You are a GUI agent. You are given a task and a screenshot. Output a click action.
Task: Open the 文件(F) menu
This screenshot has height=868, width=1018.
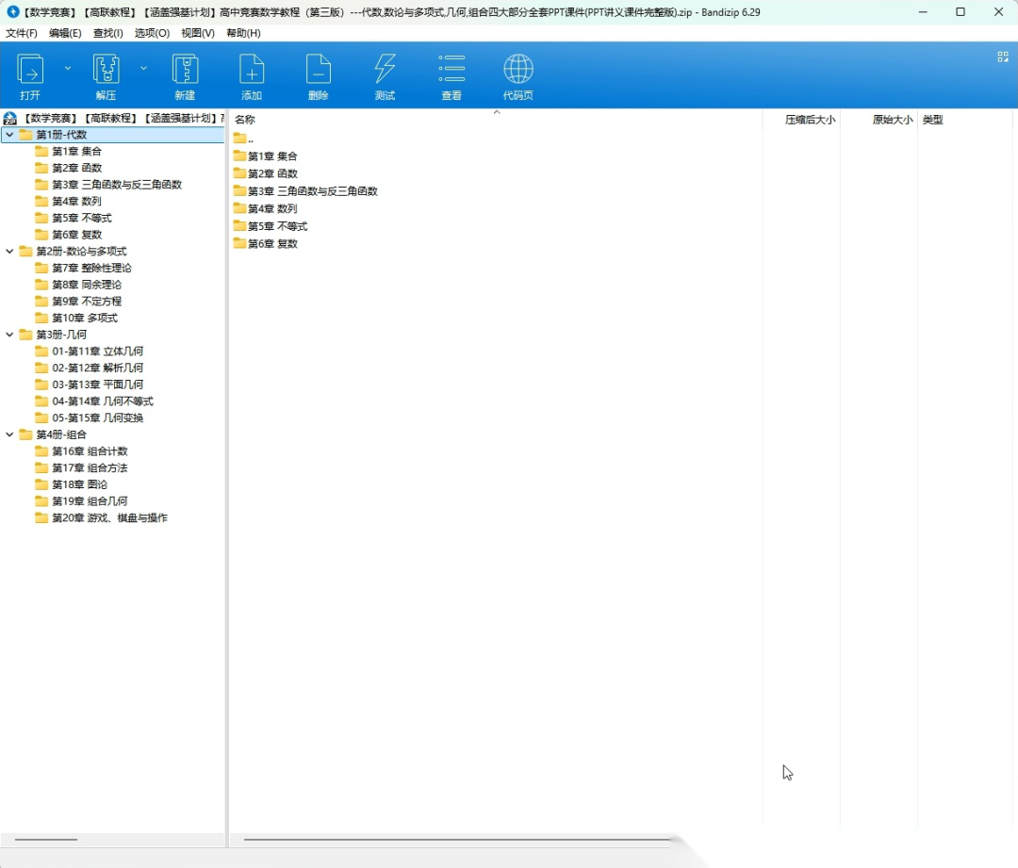pyautogui.click(x=22, y=33)
